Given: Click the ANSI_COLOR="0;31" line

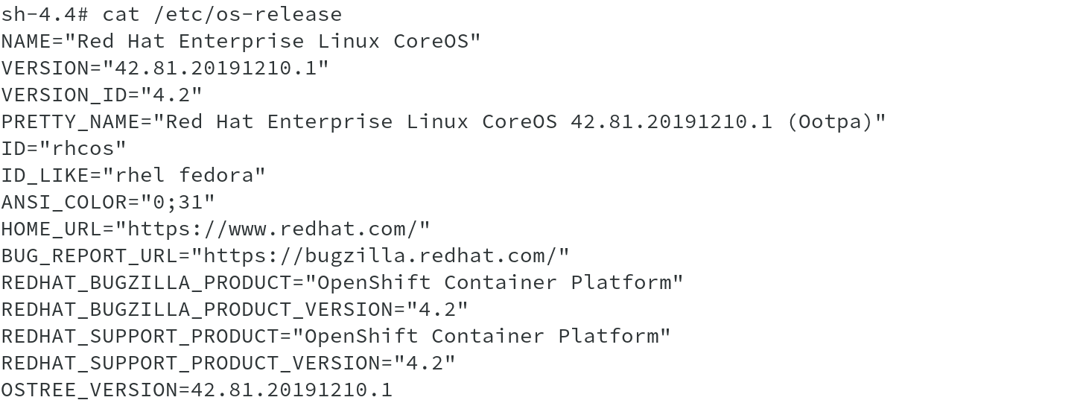Looking at the screenshot, I should (x=108, y=202).
